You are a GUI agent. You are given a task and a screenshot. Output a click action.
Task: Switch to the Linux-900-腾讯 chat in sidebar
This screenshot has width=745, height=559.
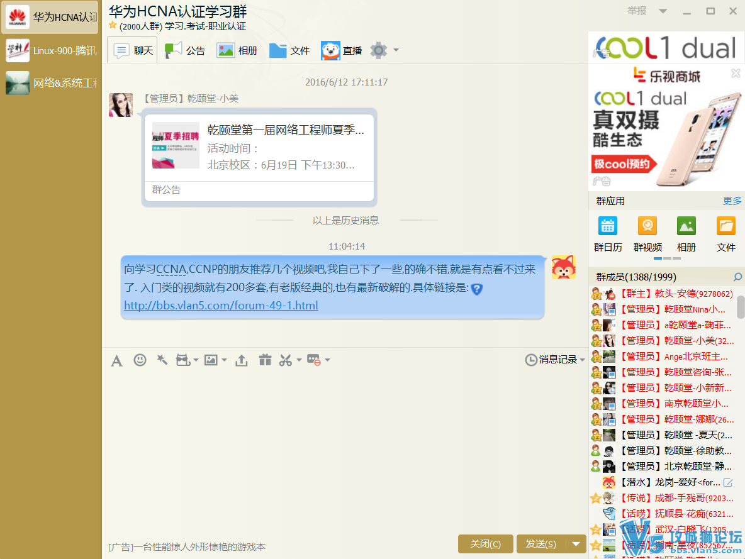(x=50, y=50)
